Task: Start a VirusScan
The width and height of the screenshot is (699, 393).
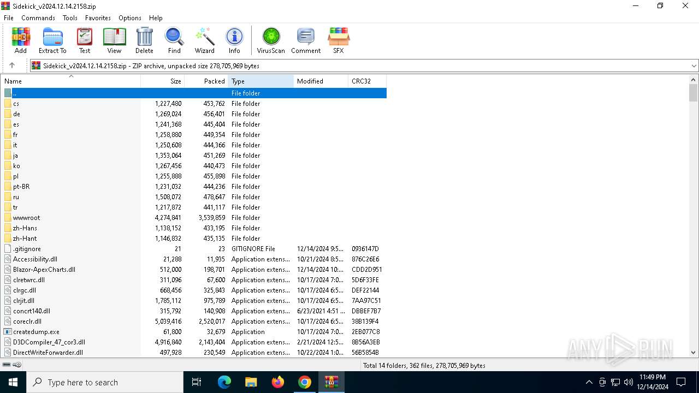Action: [271, 41]
